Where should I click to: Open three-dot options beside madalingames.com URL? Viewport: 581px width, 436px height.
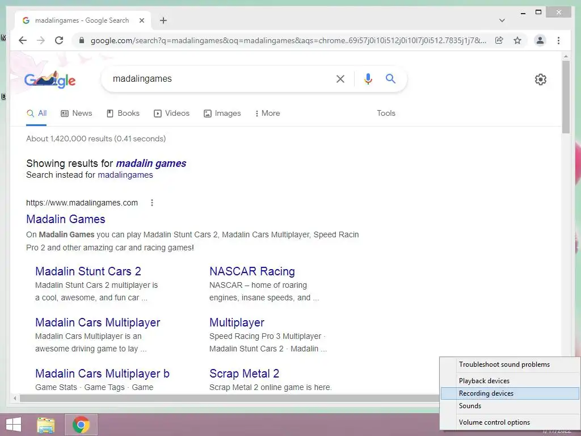(x=152, y=203)
